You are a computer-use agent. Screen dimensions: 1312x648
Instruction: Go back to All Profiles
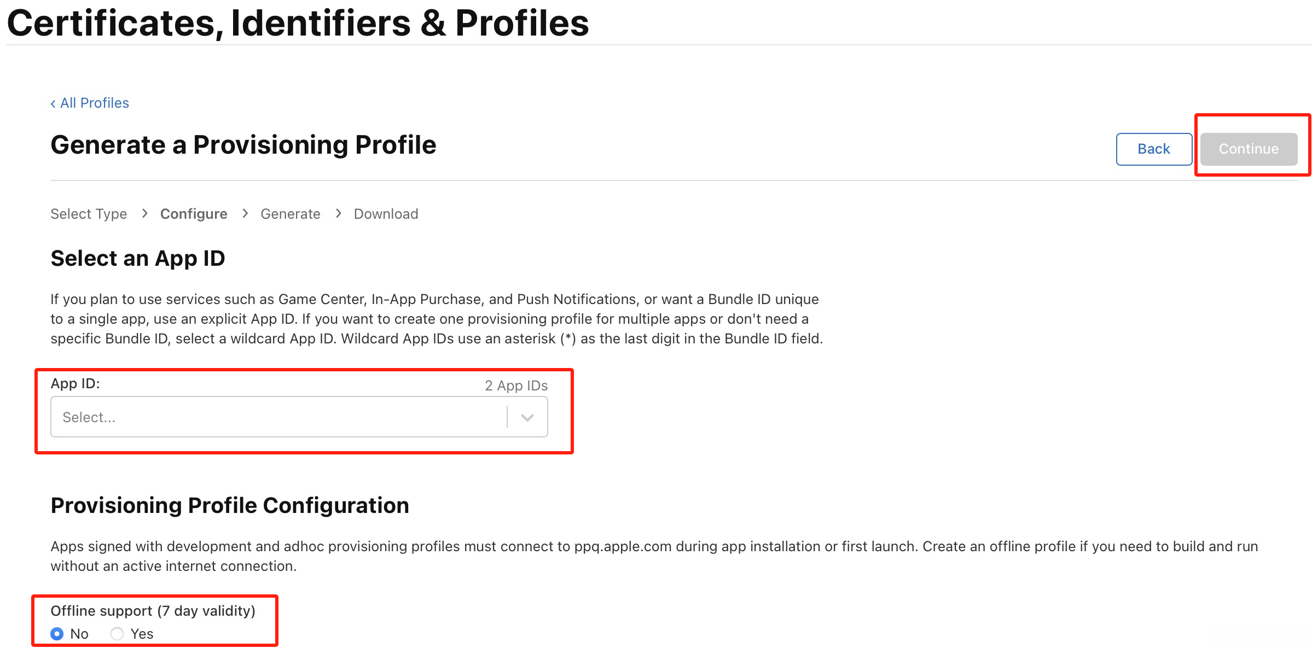click(95, 103)
